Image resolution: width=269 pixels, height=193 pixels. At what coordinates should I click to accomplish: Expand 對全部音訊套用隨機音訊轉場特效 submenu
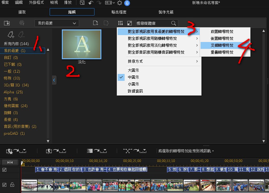point(159,52)
